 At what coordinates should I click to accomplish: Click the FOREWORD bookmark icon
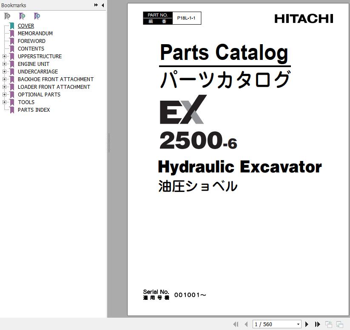12,41
